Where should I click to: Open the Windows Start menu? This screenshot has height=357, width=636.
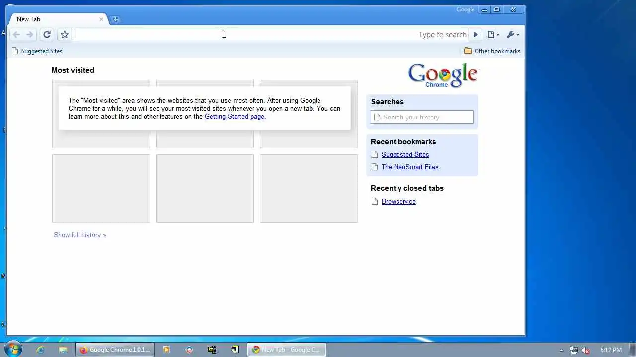point(12,350)
